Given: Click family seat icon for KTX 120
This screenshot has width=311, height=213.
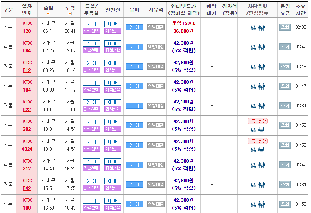Looking at the screenshot, I should tap(262, 28).
